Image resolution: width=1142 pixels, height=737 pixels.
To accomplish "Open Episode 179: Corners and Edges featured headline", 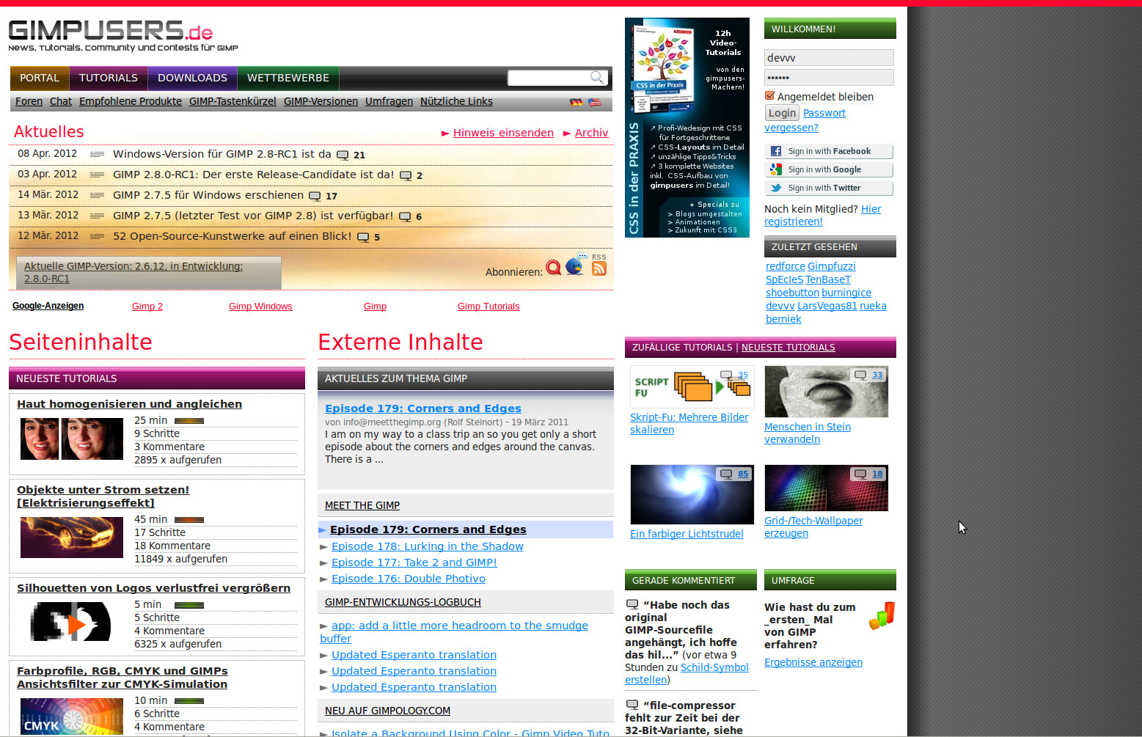I will (x=423, y=408).
